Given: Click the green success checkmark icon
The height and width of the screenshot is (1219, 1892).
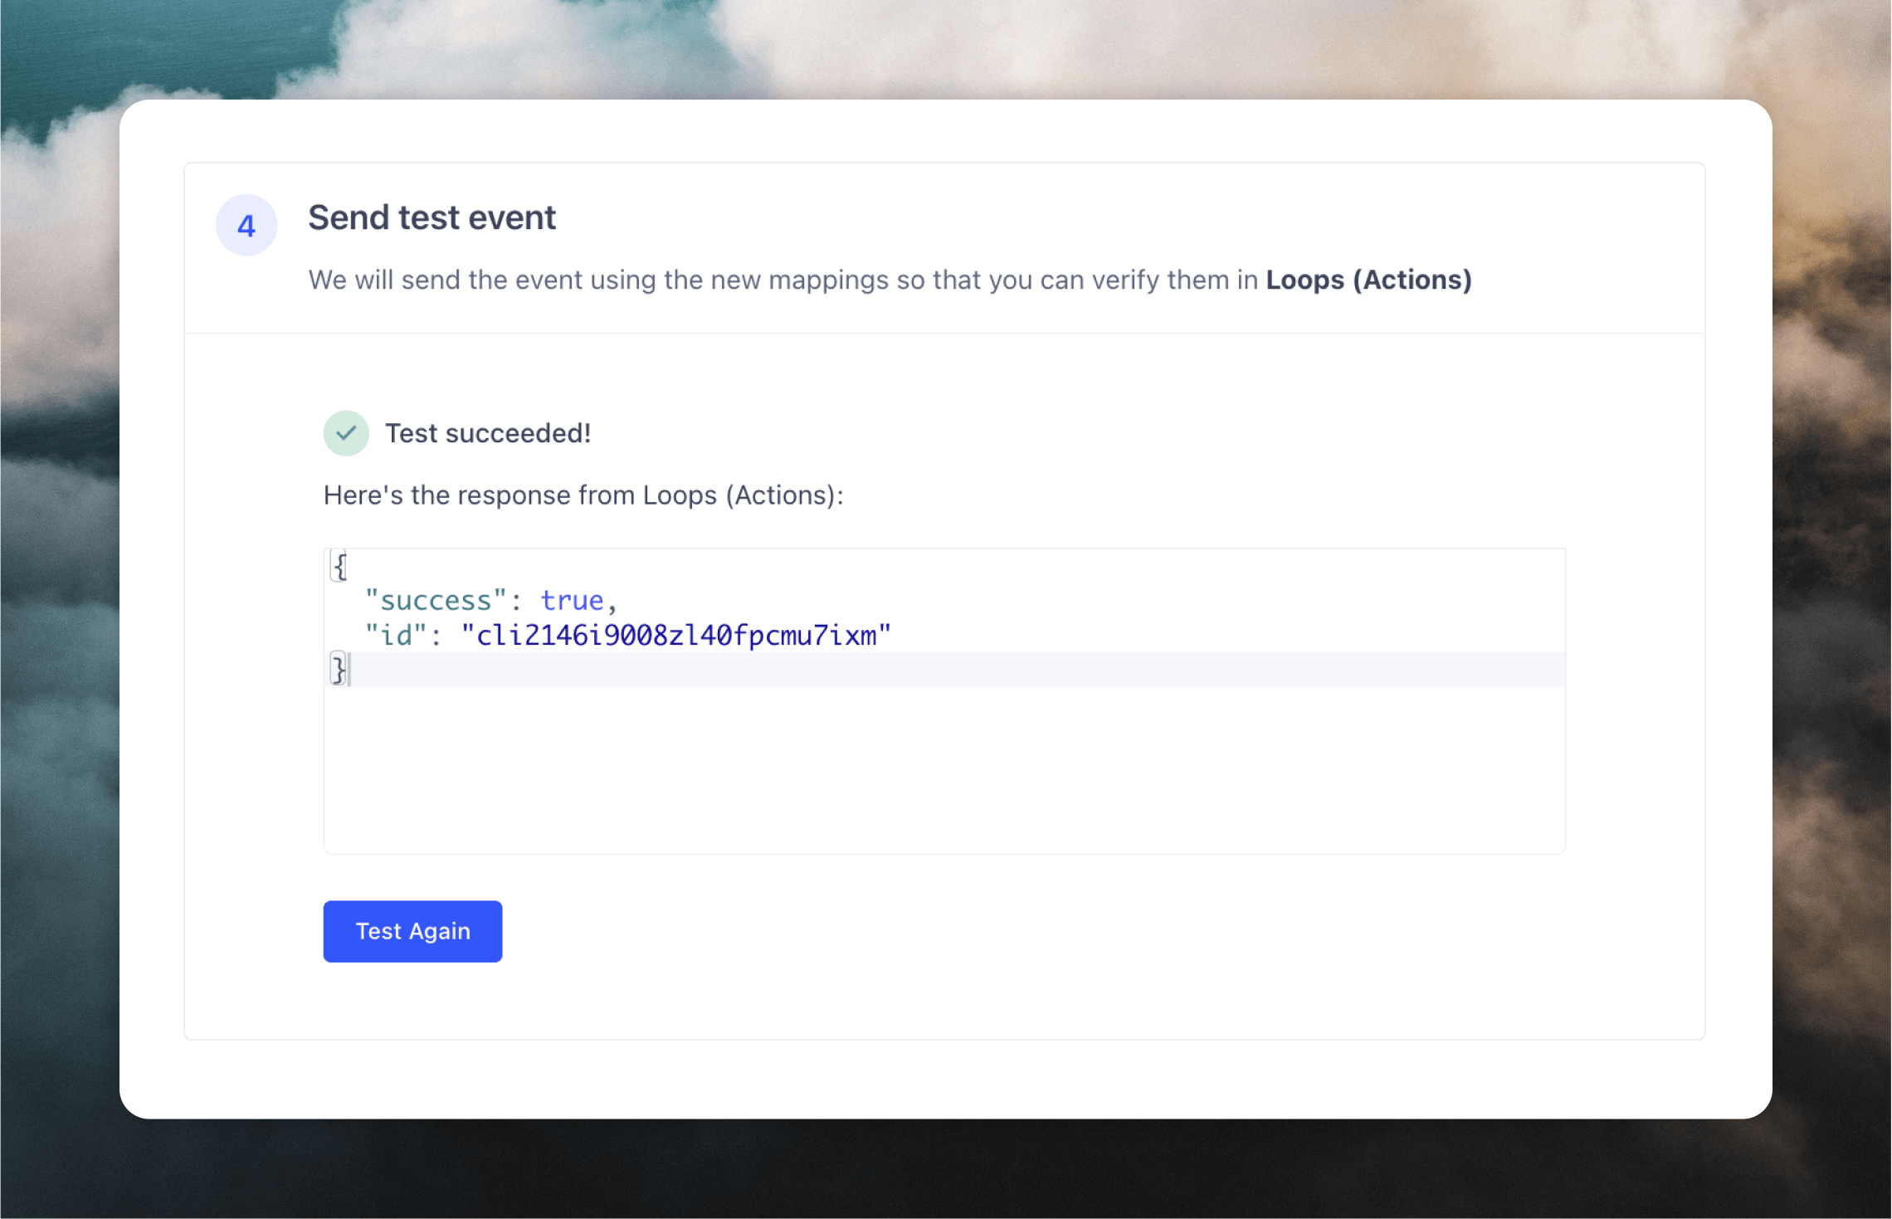Looking at the screenshot, I should (x=346, y=433).
